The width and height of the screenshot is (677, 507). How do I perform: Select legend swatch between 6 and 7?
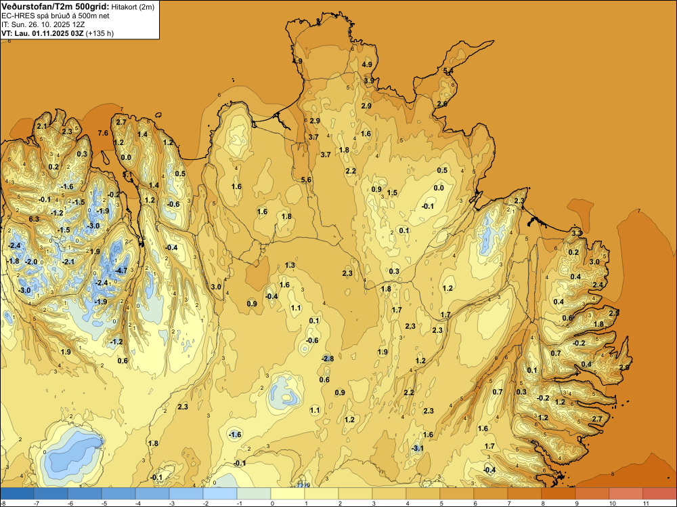490,493
